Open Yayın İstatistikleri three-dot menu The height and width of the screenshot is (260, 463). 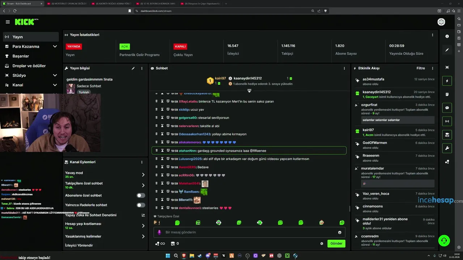432,35
